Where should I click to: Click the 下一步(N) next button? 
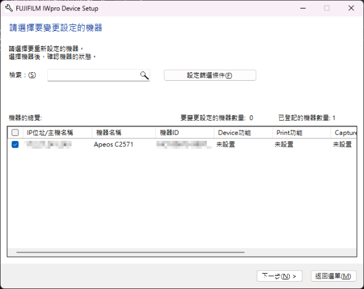[x=280, y=276]
